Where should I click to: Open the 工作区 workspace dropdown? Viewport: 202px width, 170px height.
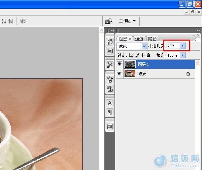pyautogui.click(x=127, y=21)
